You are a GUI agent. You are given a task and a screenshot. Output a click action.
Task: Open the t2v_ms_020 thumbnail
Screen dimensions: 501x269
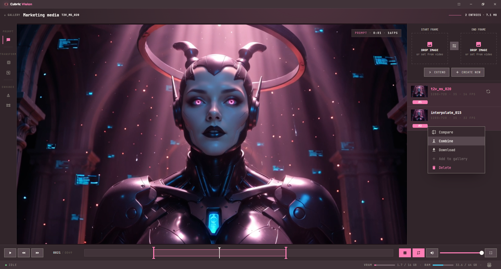(419, 91)
